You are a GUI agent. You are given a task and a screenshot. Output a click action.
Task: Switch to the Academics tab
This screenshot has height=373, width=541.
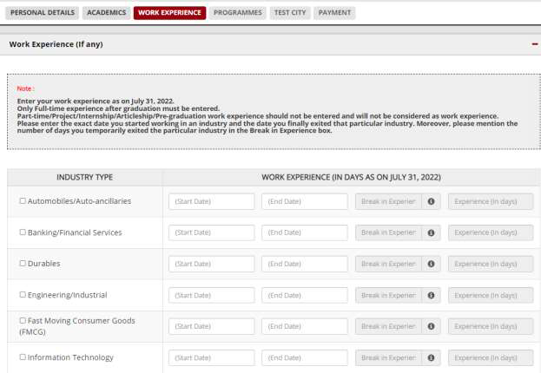[x=106, y=13]
